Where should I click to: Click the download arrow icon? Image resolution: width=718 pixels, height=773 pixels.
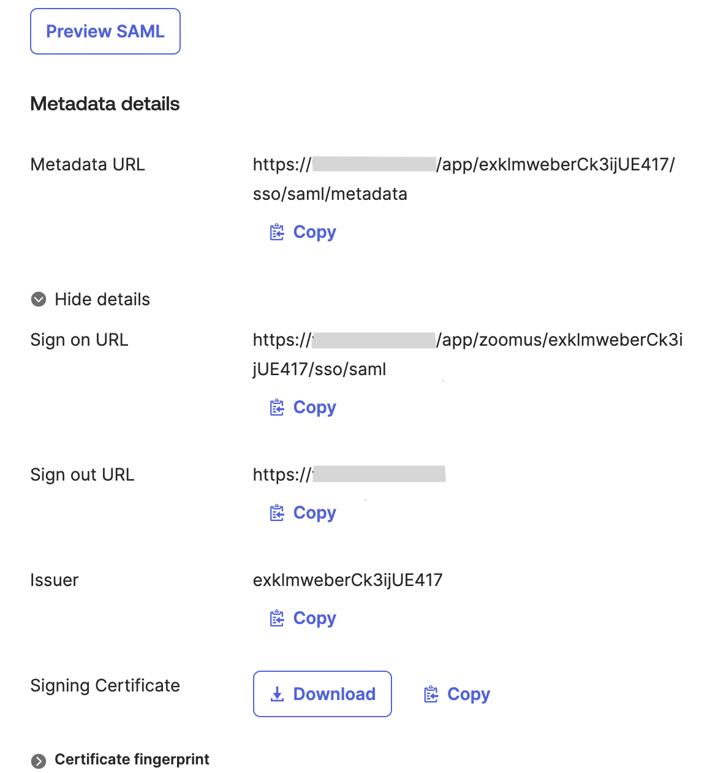278,694
